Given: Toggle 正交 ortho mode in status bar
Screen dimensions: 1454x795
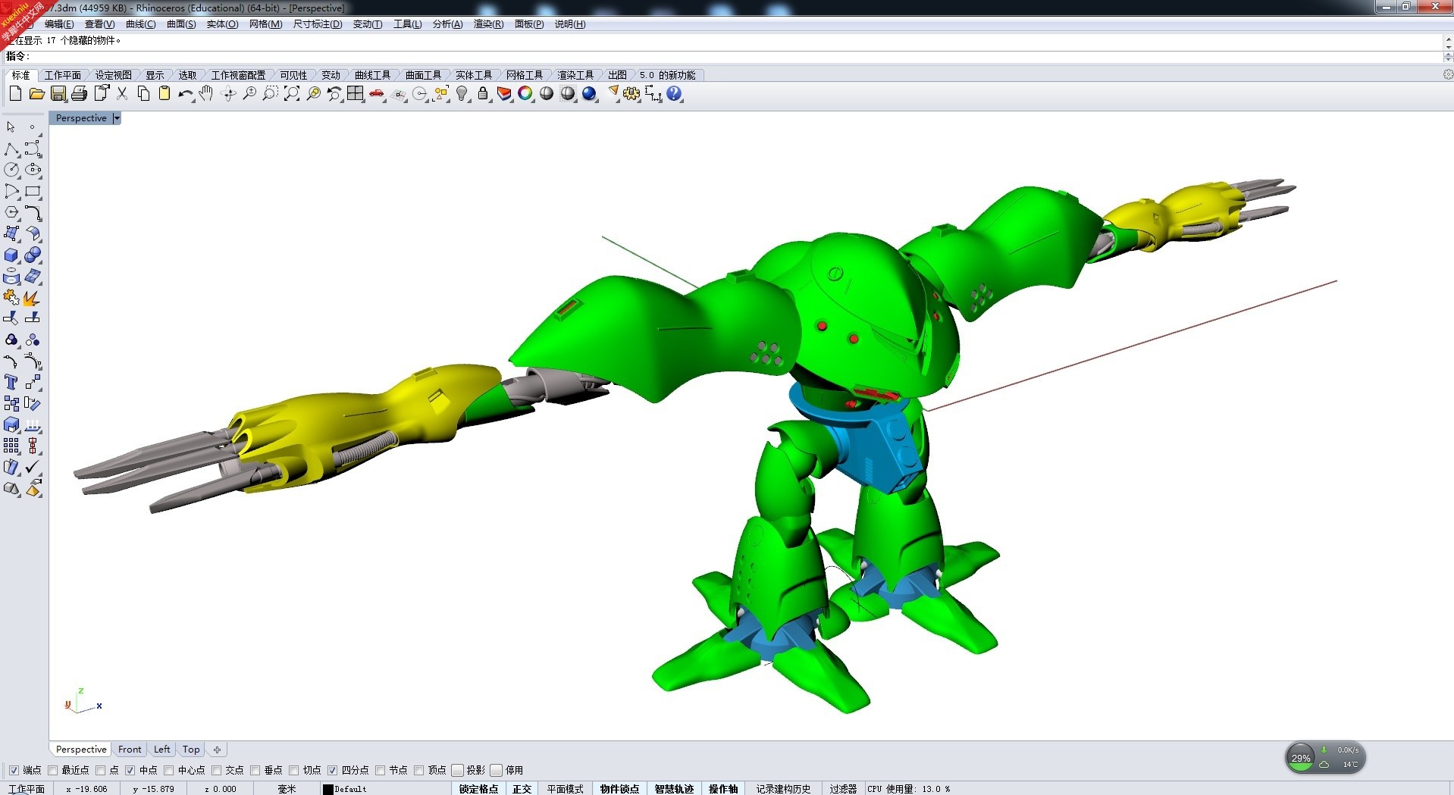Looking at the screenshot, I should coord(522,789).
